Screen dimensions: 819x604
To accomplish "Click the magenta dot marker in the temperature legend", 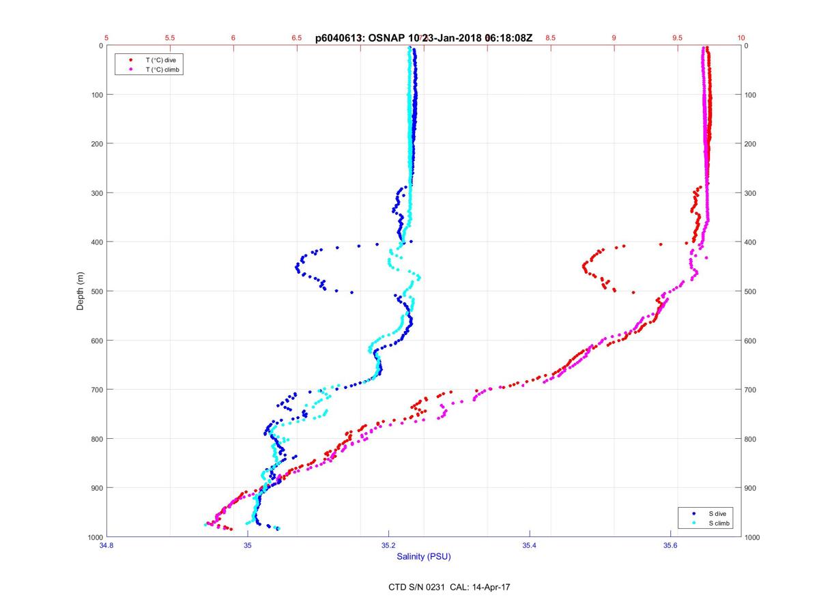I will point(130,70).
